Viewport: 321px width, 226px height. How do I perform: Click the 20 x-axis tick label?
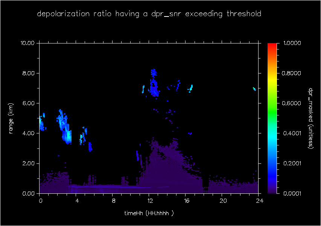pos(223,201)
